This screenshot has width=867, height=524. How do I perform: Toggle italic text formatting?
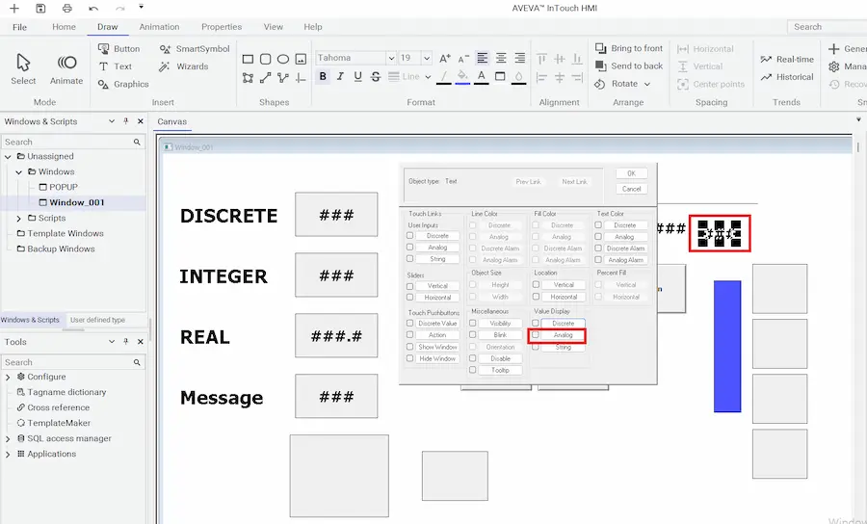coord(341,76)
